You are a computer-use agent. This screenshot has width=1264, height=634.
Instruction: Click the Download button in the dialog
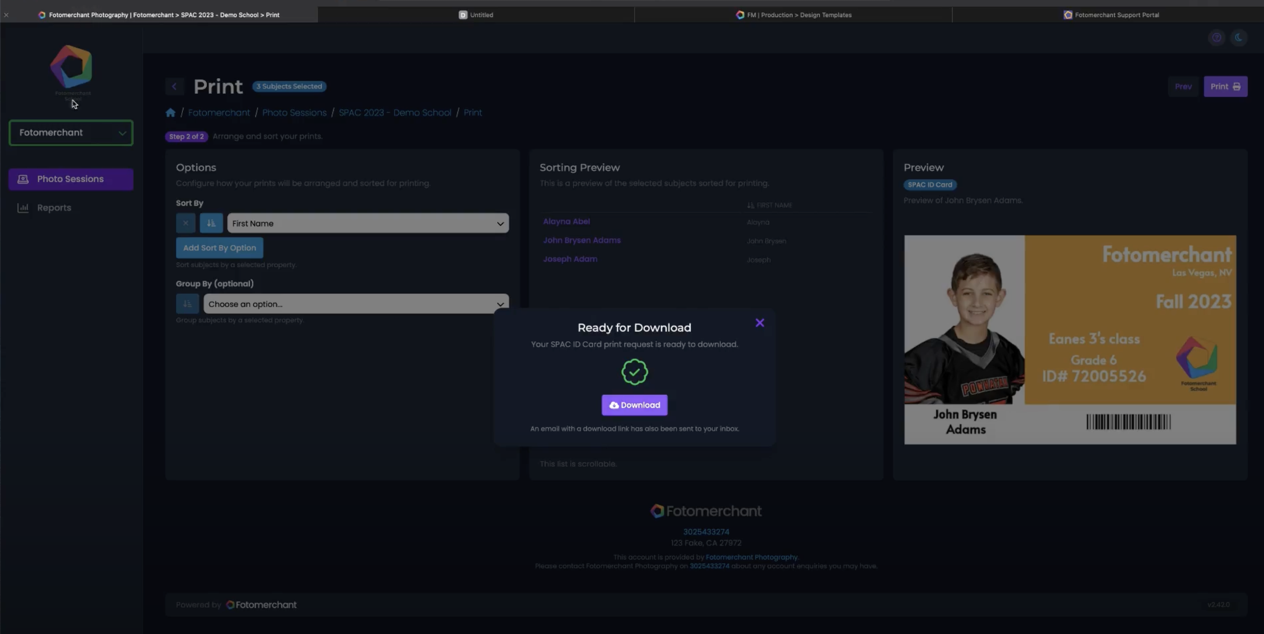635,405
